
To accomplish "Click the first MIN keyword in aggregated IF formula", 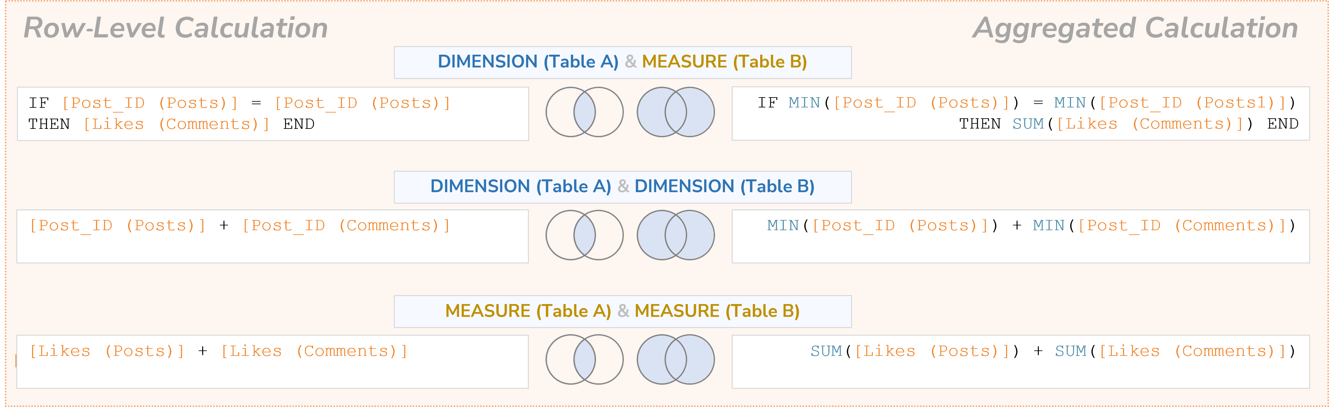I will coord(804,103).
